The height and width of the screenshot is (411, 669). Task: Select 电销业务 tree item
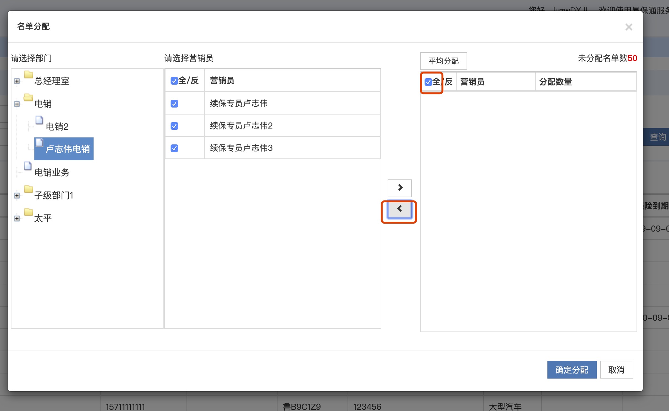pos(52,172)
